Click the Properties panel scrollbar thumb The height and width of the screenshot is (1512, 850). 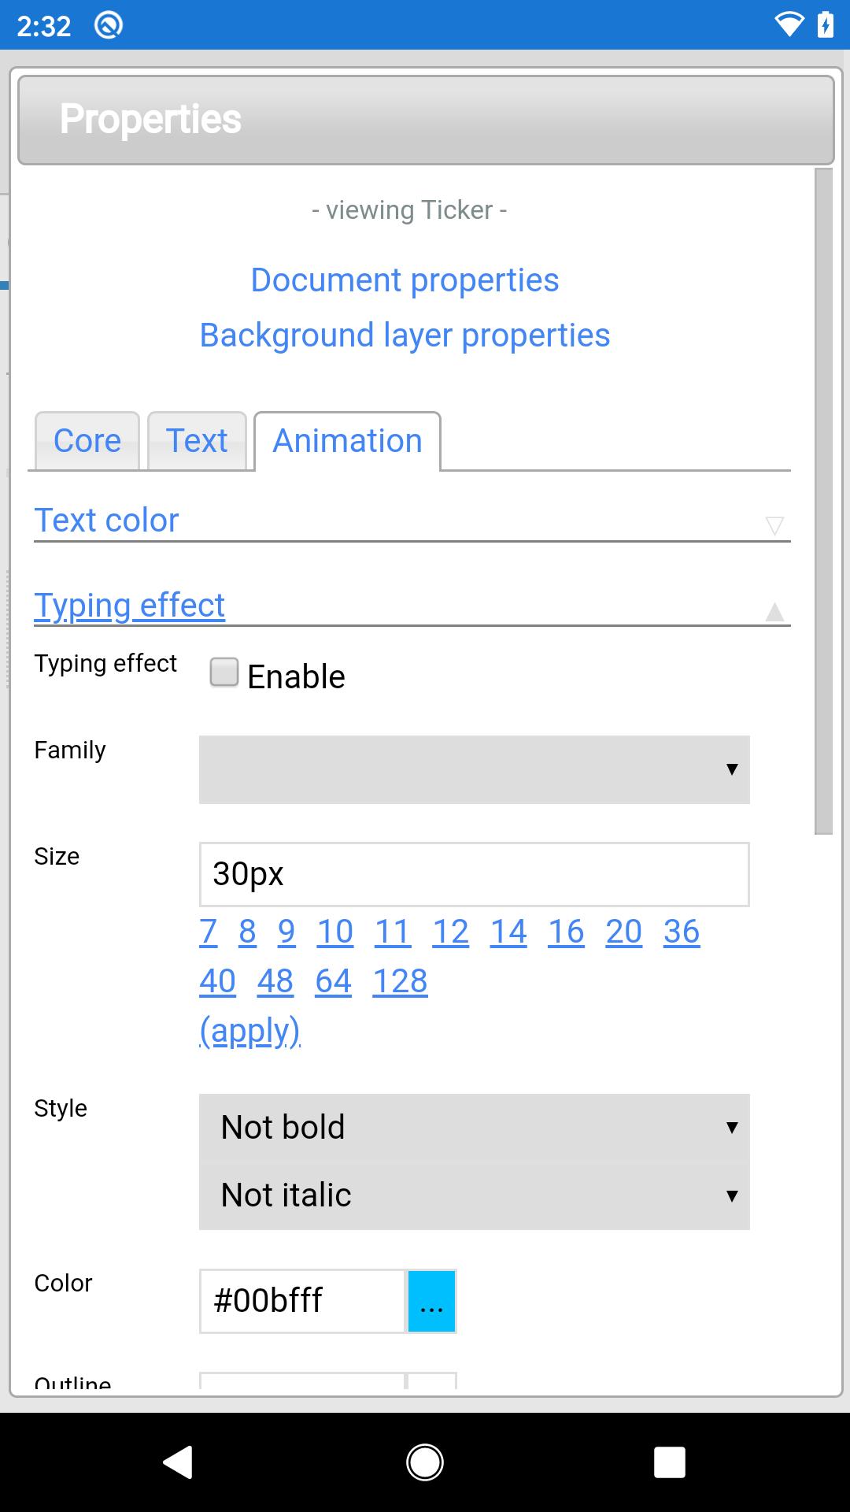click(x=823, y=501)
